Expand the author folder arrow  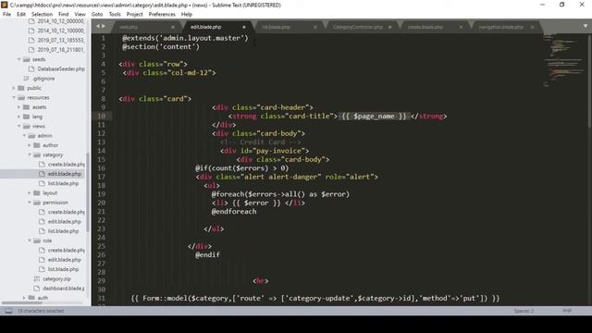click(30, 145)
